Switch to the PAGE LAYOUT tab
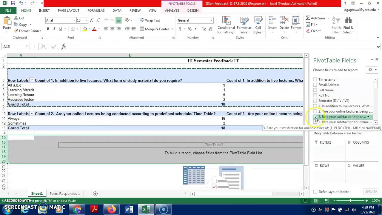Image resolution: width=382 pixels, height=215 pixels. [x=69, y=10]
